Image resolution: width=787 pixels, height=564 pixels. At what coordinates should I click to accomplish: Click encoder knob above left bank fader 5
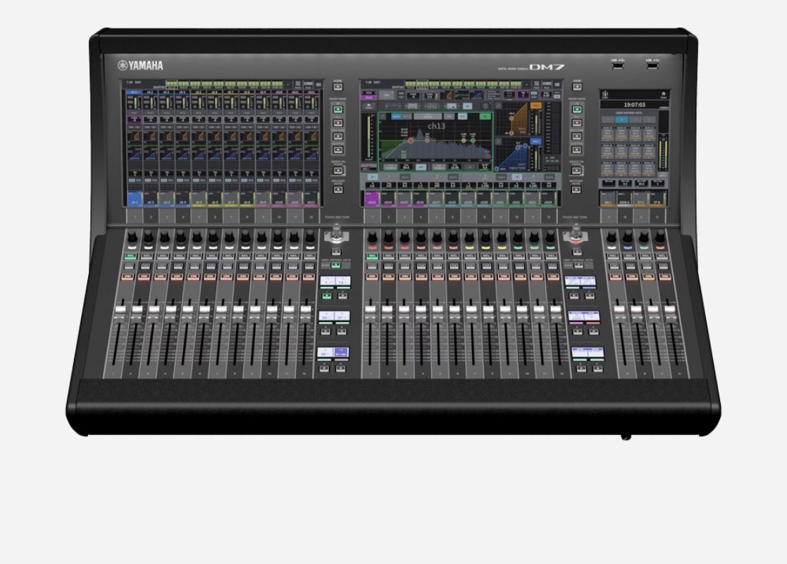coord(197,238)
